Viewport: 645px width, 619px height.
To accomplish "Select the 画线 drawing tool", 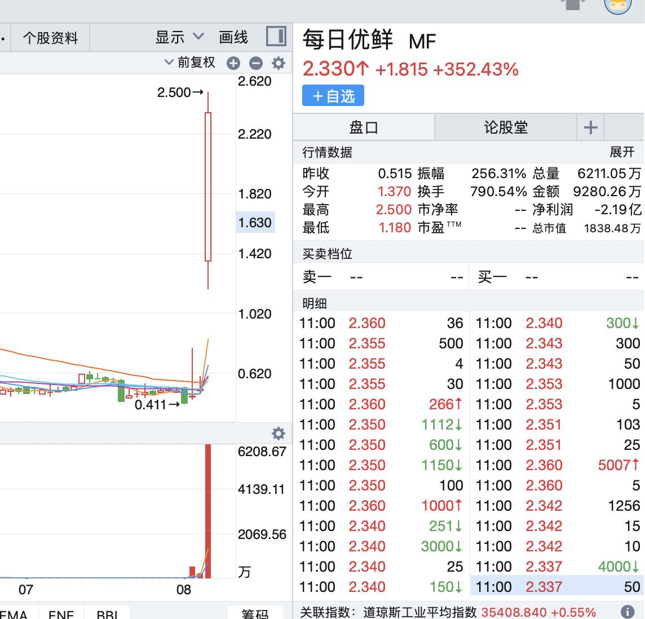I will [233, 38].
